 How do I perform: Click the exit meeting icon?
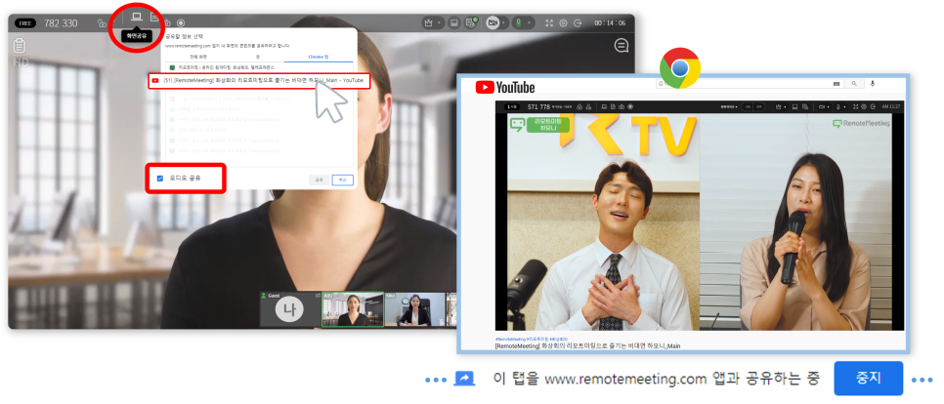[x=578, y=22]
